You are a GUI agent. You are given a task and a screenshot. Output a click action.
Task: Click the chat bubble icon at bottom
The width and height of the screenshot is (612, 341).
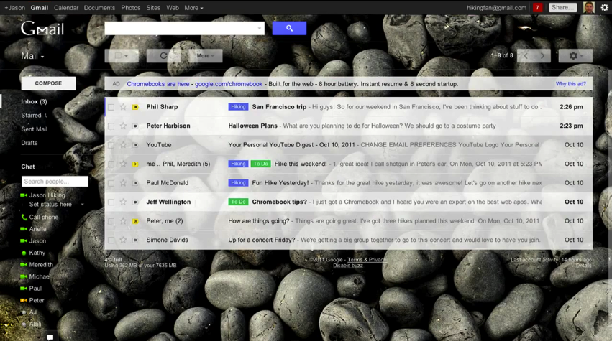[x=50, y=337]
